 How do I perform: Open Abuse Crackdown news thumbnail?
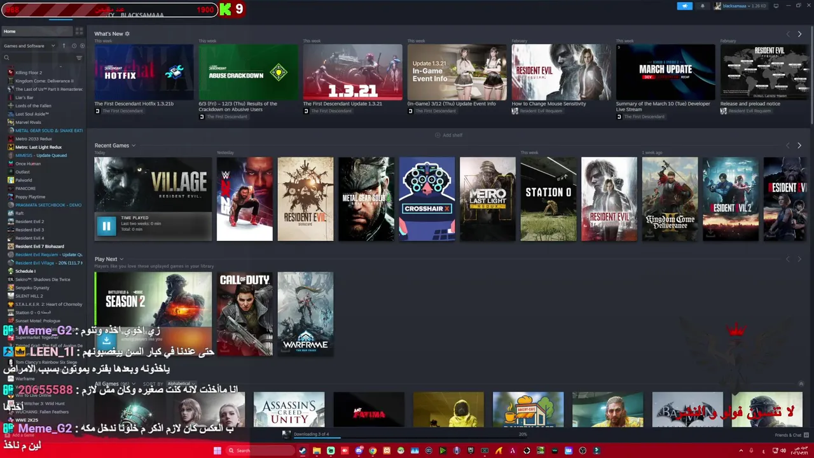[248, 73]
